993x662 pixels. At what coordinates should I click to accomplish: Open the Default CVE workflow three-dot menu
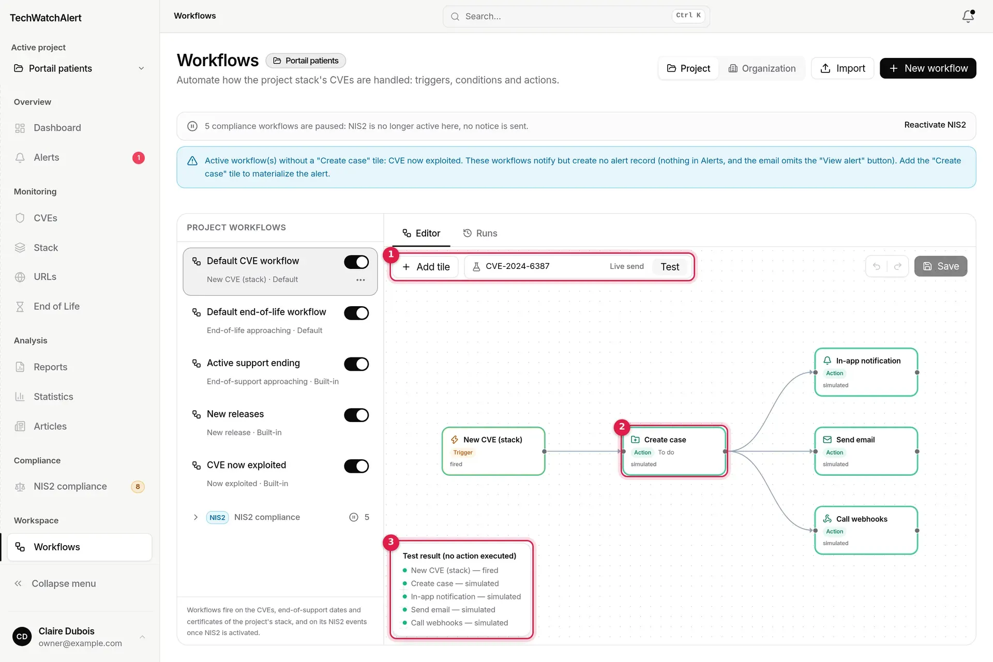click(360, 280)
